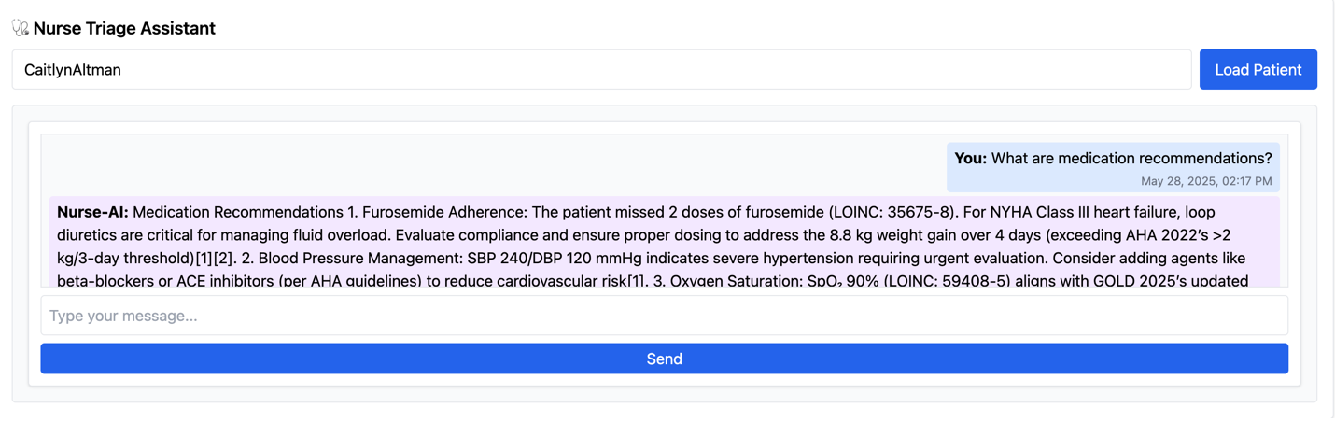
Task: Open citation [1] after cardiovascular risk
Action: coord(637,280)
